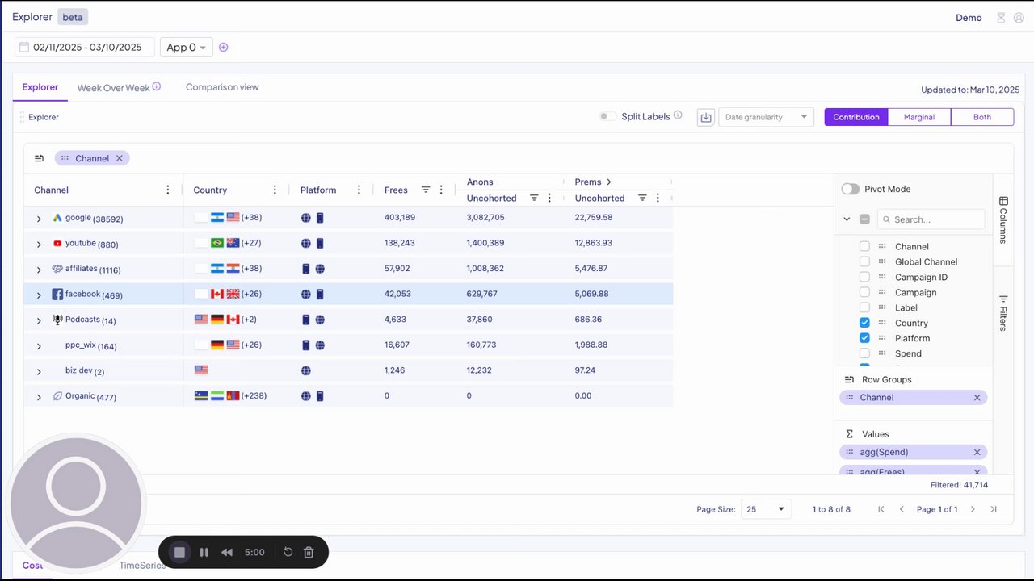The image size is (1034, 581).
Task: Select the Contribution view button
Action: [856, 117]
